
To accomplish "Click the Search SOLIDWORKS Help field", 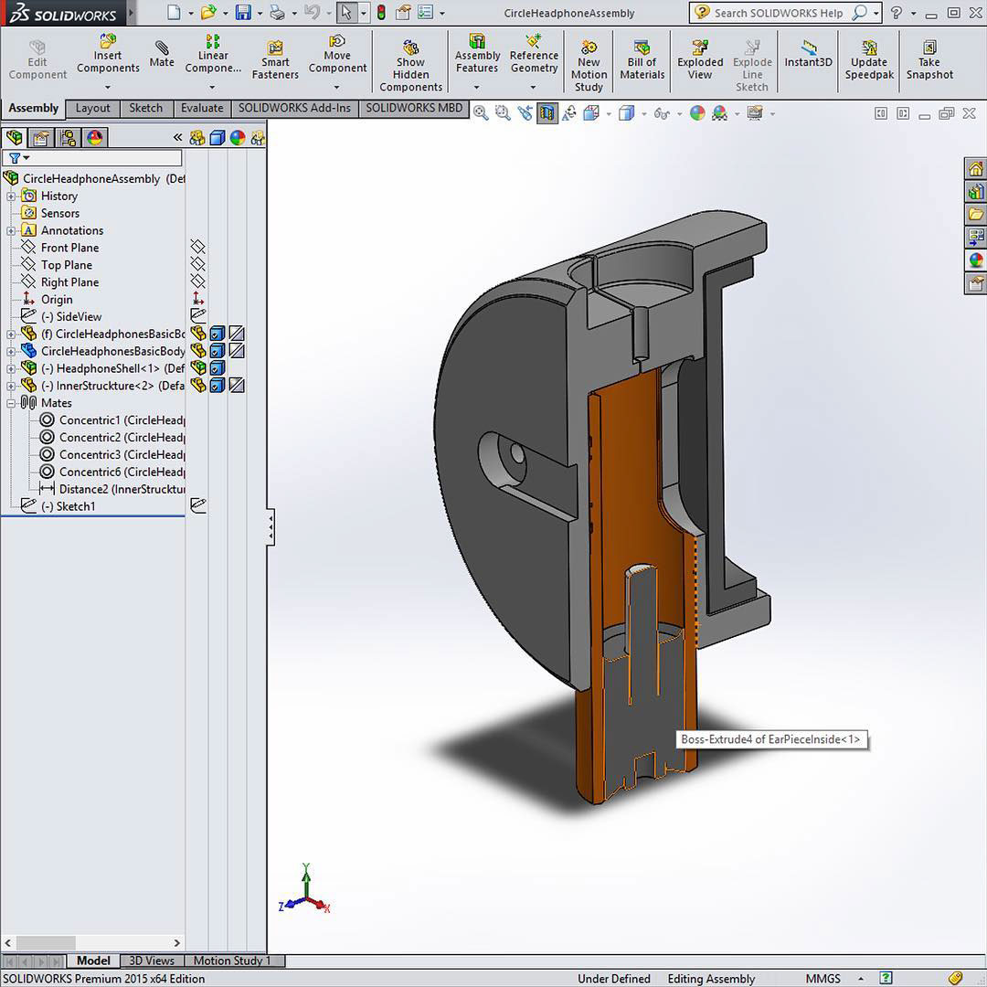I will [777, 13].
